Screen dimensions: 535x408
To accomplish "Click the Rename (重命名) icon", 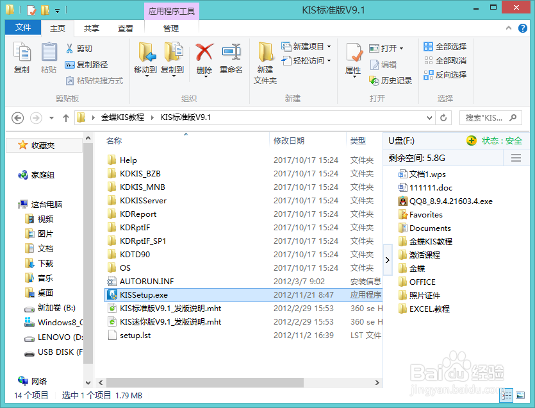I will click(231, 52).
